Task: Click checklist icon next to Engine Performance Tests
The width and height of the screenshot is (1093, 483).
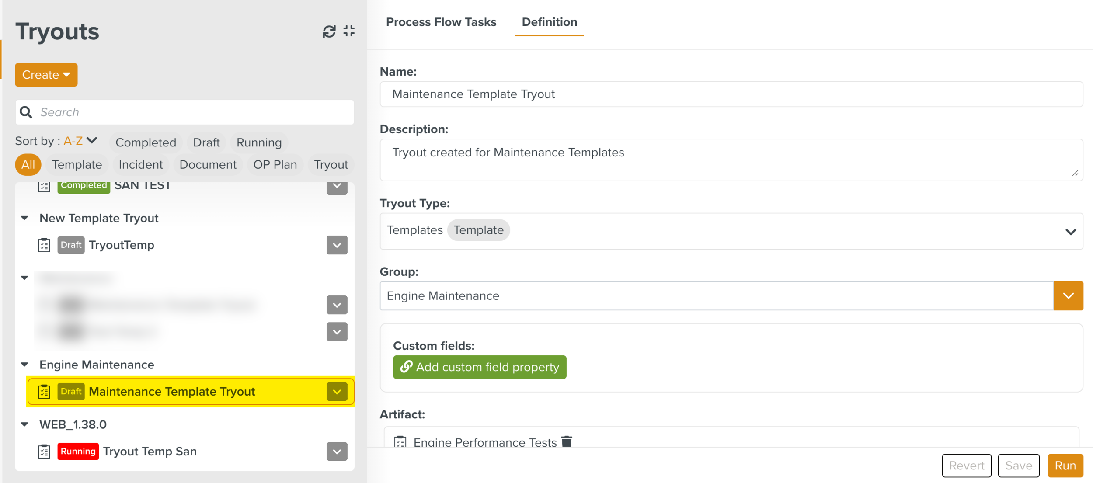Action: 400,442
